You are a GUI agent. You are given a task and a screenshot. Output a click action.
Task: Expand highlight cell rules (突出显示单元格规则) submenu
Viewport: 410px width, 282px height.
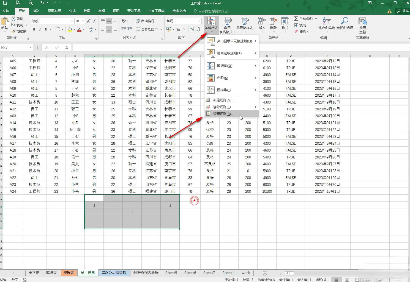[x=232, y=41]
